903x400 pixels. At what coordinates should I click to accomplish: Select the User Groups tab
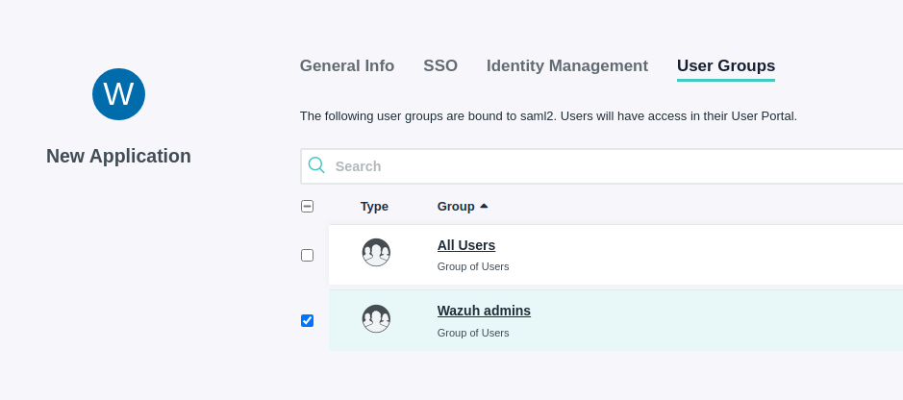point(725,65)
